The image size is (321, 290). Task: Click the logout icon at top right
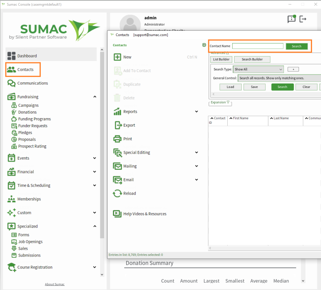coord(303,19)
